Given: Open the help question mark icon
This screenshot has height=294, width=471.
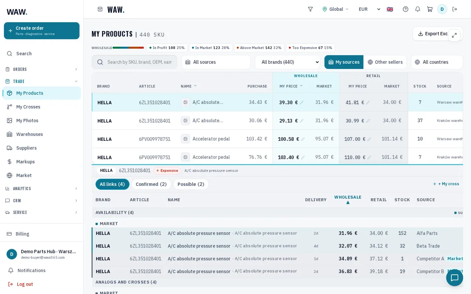Looking at the screenshot, I should [405, 9].
